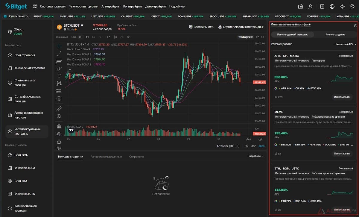Toggle the 'авто' auto scale
The height and width of the screenshot is (217, 359).
click(x=261, y=146)
